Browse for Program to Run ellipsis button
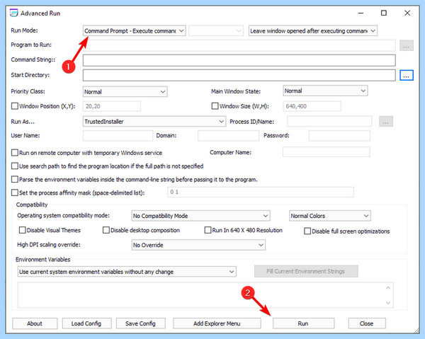Image resolution: width=425 pixels, height=339 pixels. (x=407, y=46)
